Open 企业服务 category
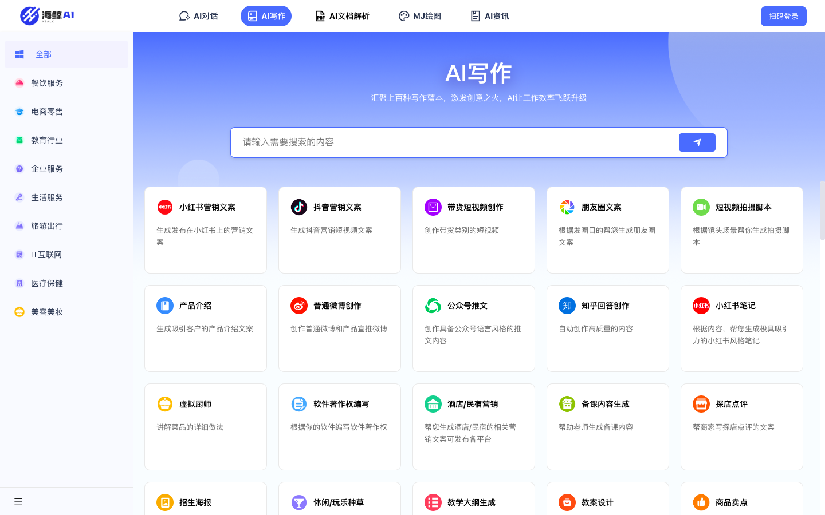 click(x=66, y=169)
